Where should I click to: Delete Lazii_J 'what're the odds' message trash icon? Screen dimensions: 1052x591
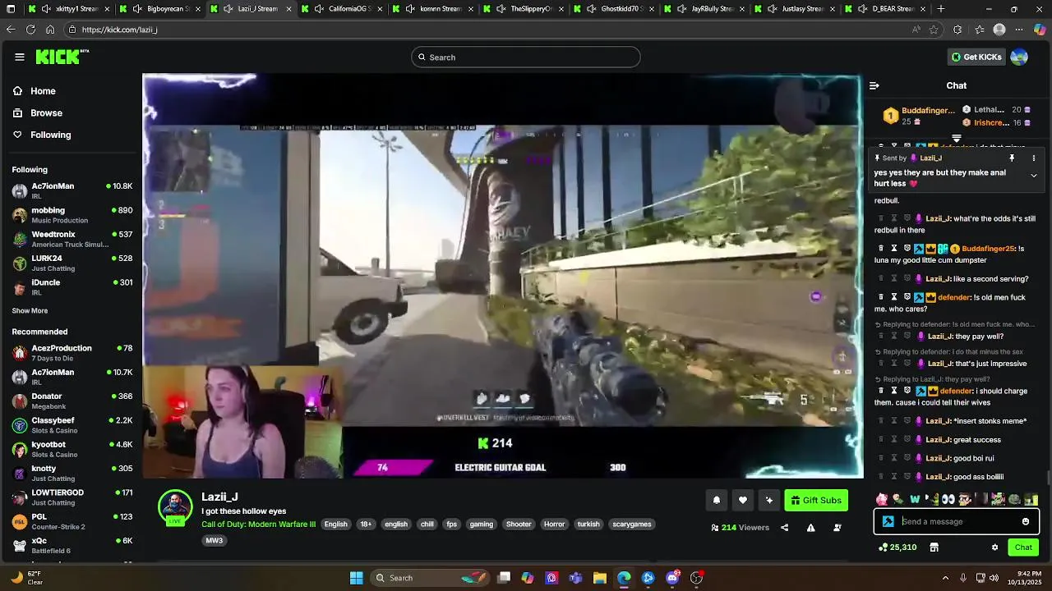point(881,219)
